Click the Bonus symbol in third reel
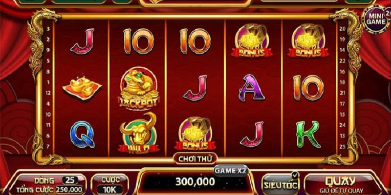 195,134
